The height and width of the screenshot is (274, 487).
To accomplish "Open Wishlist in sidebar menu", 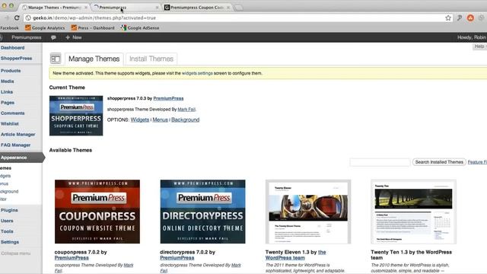I will point(10,124).
